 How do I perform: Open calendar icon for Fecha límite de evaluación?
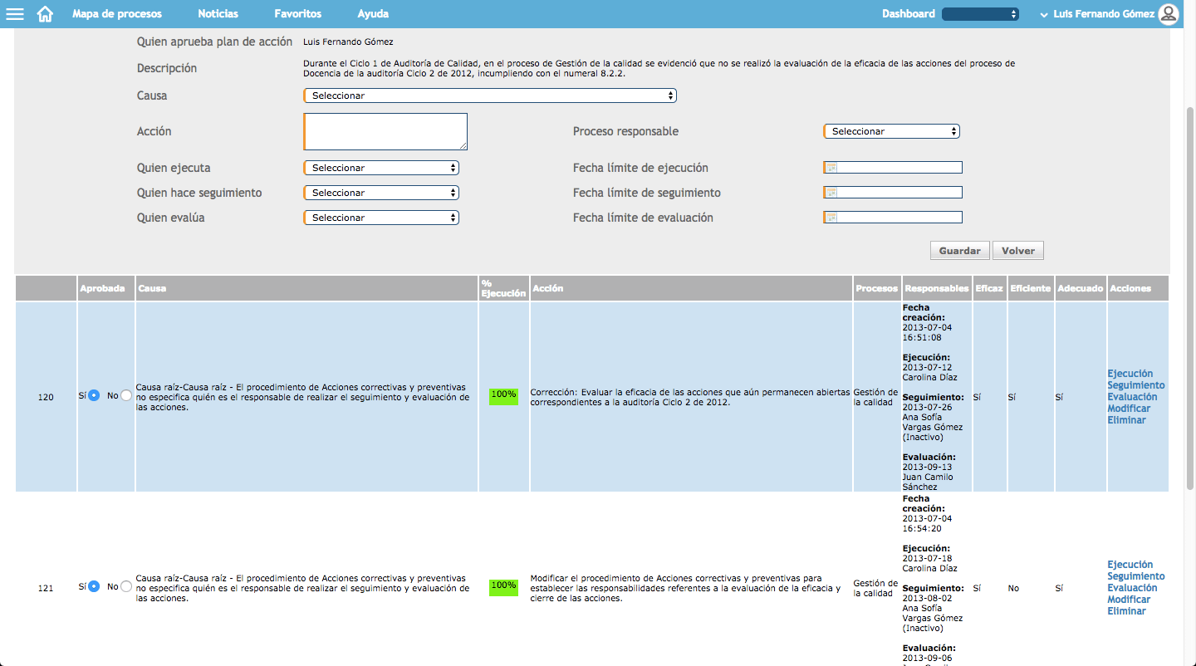[x=831, y=218]
